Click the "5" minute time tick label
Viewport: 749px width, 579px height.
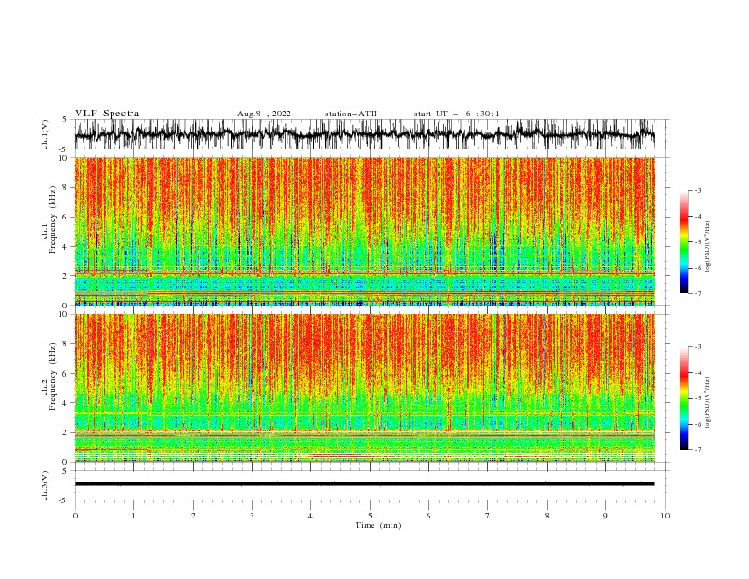pyautogui.click(x=370, y=516)
